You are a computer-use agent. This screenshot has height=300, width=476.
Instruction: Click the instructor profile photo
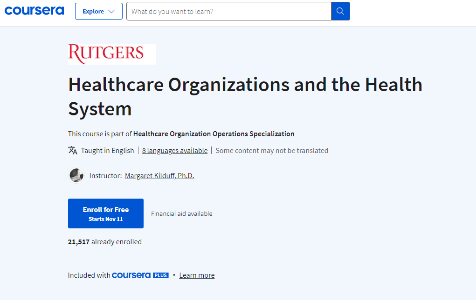[x=76, y=175]
